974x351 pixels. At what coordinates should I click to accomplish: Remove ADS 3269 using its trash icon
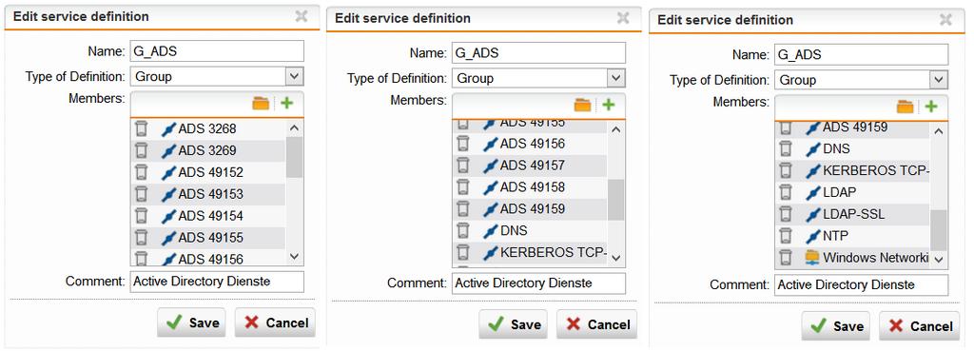click(x=142, y=150)
